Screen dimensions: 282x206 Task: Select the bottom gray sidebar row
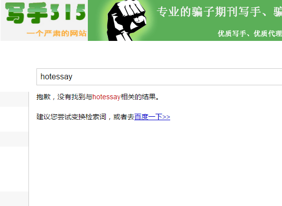(14, 199)
